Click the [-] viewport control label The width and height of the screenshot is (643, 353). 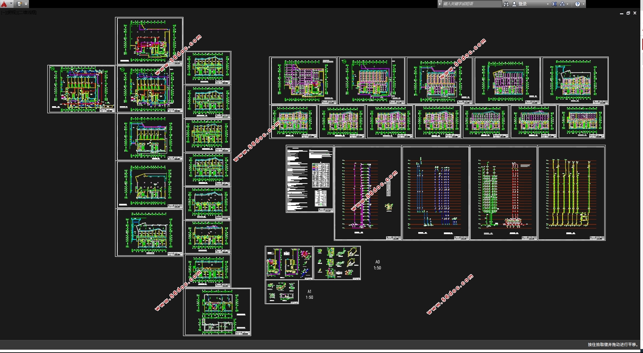click(3, 13)
